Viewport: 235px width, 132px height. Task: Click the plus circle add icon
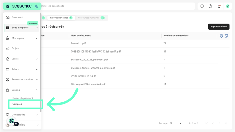coord(202,6)
